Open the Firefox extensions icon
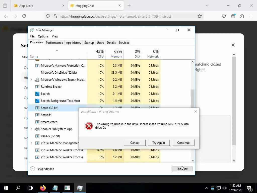The height and width of the screenshot is (193, 257). click(x=242, y=16)
